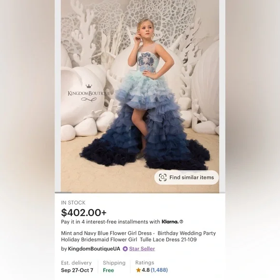Click the Klarna info circle icon

point(181,222)
